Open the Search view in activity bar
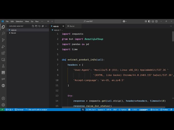 [x=3, y=33]
